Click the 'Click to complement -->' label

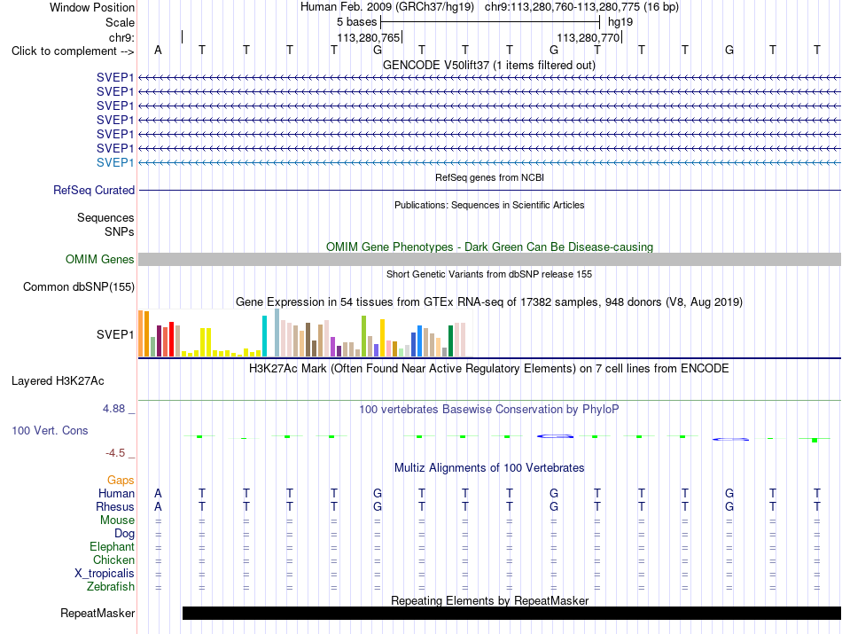[x=73, y=51]
